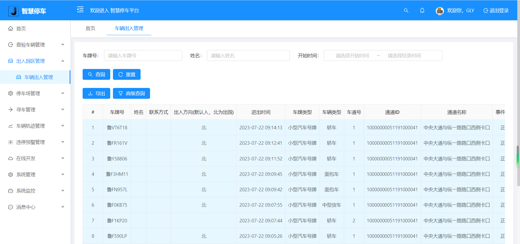Click plate cell 鲁FR161V
520x244 pixels.
(117, 143)
